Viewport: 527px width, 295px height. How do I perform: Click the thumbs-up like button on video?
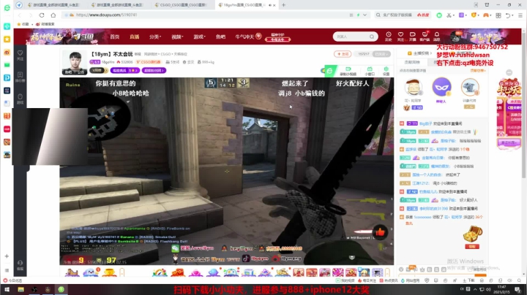click(380, 232)
